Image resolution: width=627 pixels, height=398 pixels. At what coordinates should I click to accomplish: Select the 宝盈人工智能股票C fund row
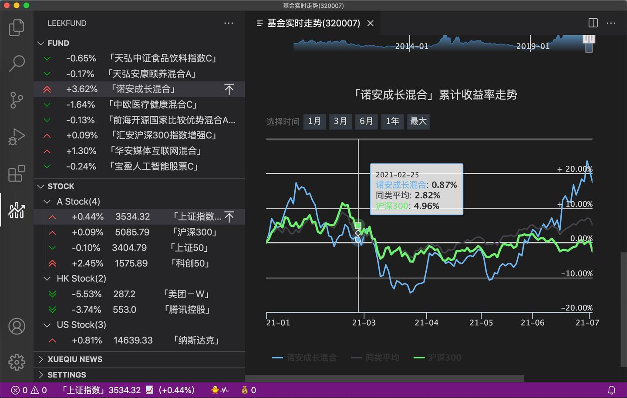click(x=139, y=167)
